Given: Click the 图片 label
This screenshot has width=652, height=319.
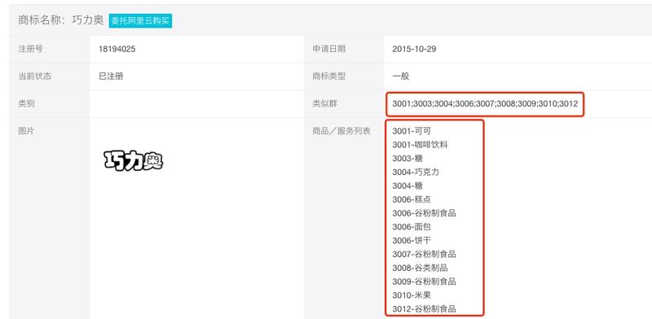Looking at the screenshot, I should 26,131.
